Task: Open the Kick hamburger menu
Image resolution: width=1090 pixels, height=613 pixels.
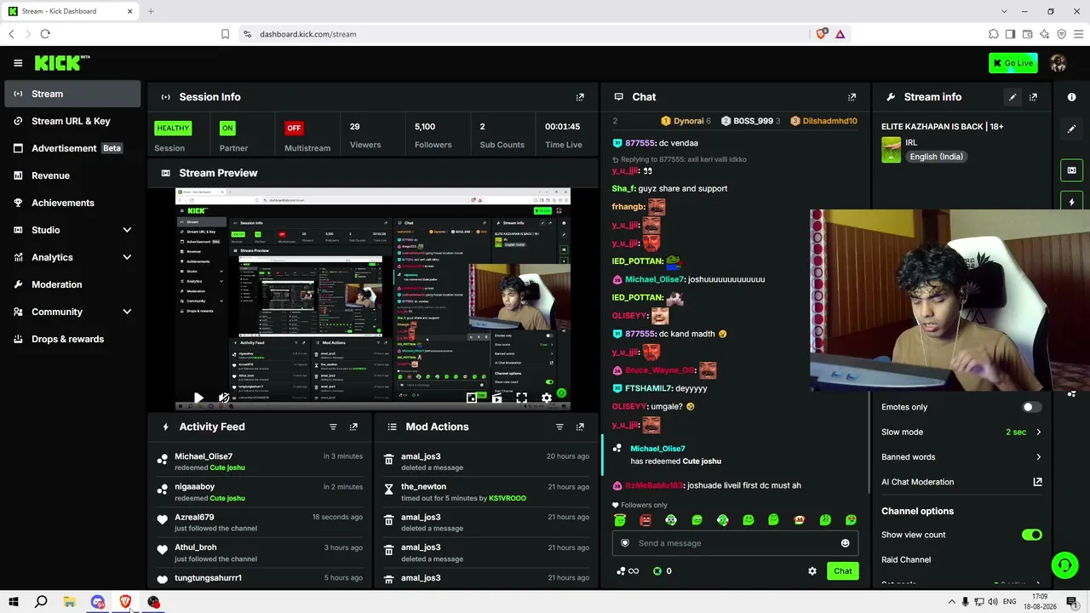Action: click(18, 62)
